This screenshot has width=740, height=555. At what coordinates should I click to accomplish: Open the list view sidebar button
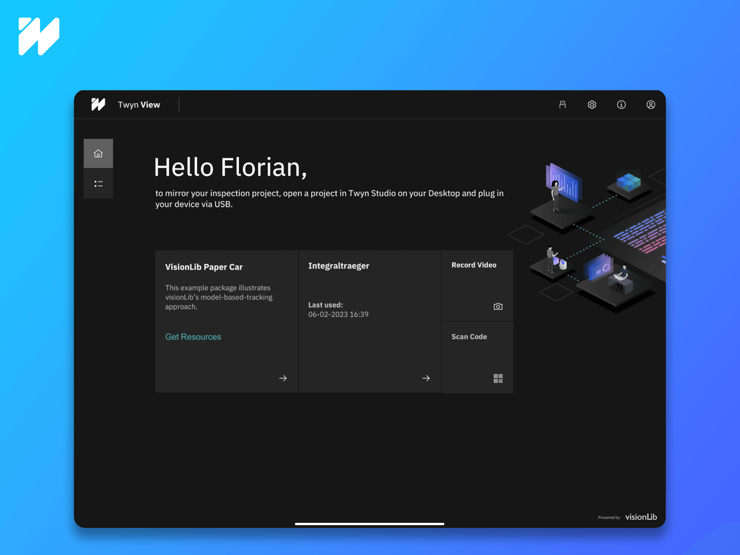coord(98,184)
